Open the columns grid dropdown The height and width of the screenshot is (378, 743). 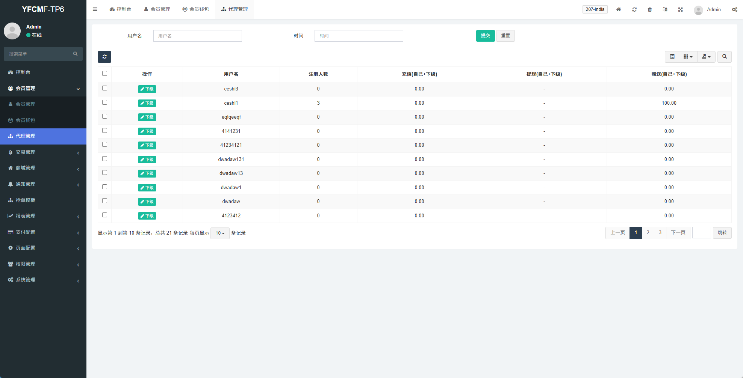(x=688, y=57)
